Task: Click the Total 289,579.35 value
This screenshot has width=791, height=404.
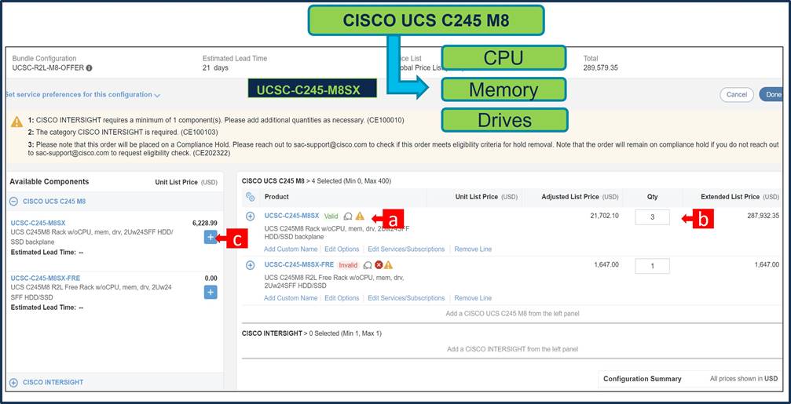Action: [601, 67]
